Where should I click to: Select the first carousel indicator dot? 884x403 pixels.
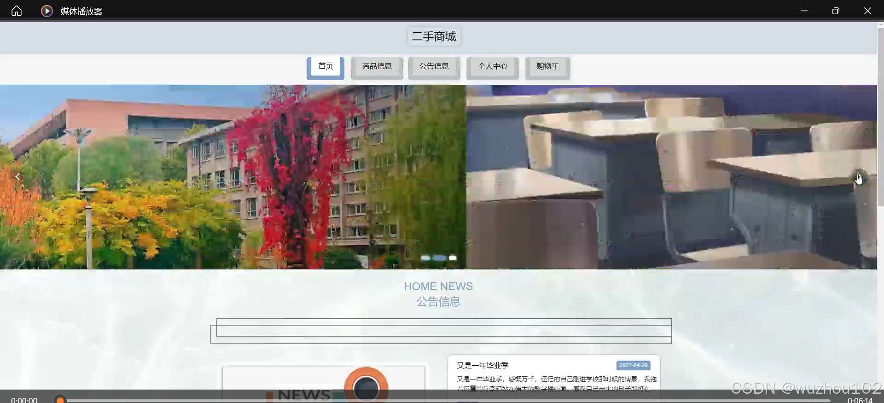[425, 258]
